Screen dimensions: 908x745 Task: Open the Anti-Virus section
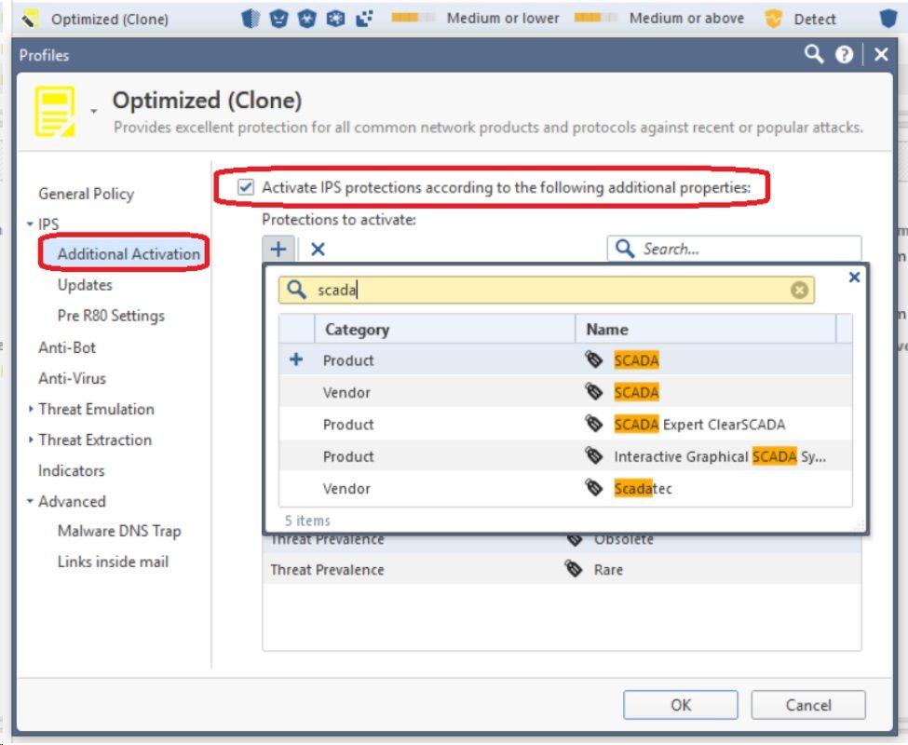point(72,378)
